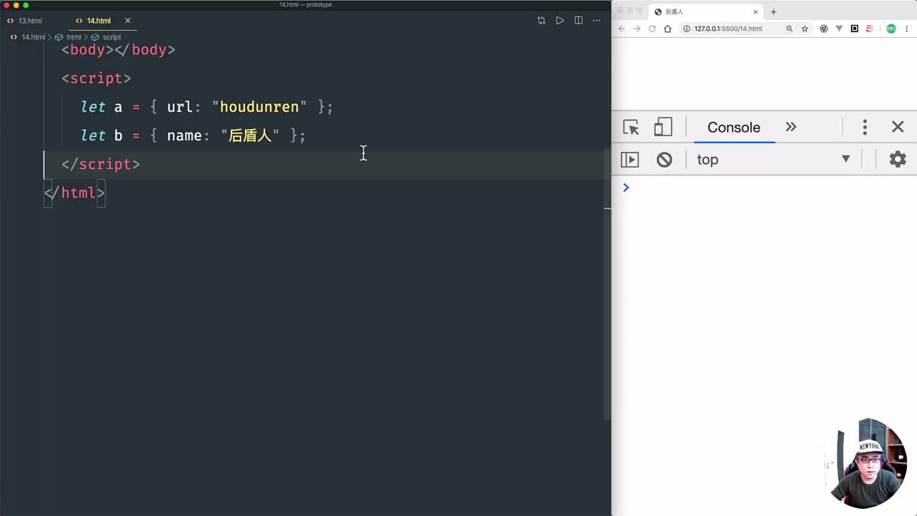The image size is (917, 516).
Task: Click the site info icon in address bar
Action: pos(686,29)
